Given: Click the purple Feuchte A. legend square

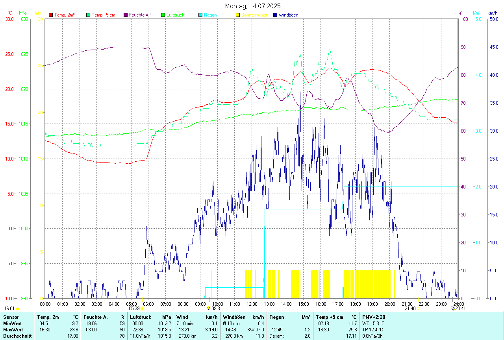Looking at the screenshot, I should click(x=126, y=15).
